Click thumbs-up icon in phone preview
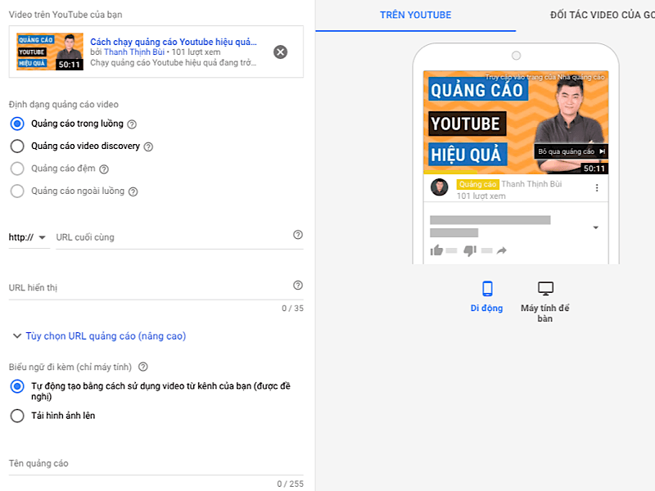The height and width of the screenshot is (491, 655). 436,250
